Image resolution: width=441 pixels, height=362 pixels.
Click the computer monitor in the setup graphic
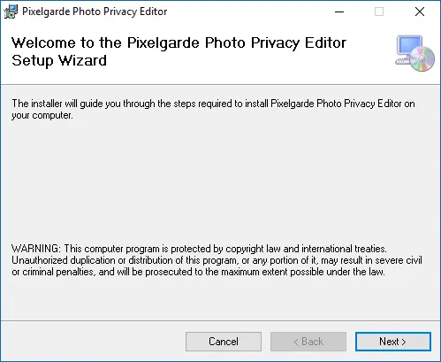(409, 47)
